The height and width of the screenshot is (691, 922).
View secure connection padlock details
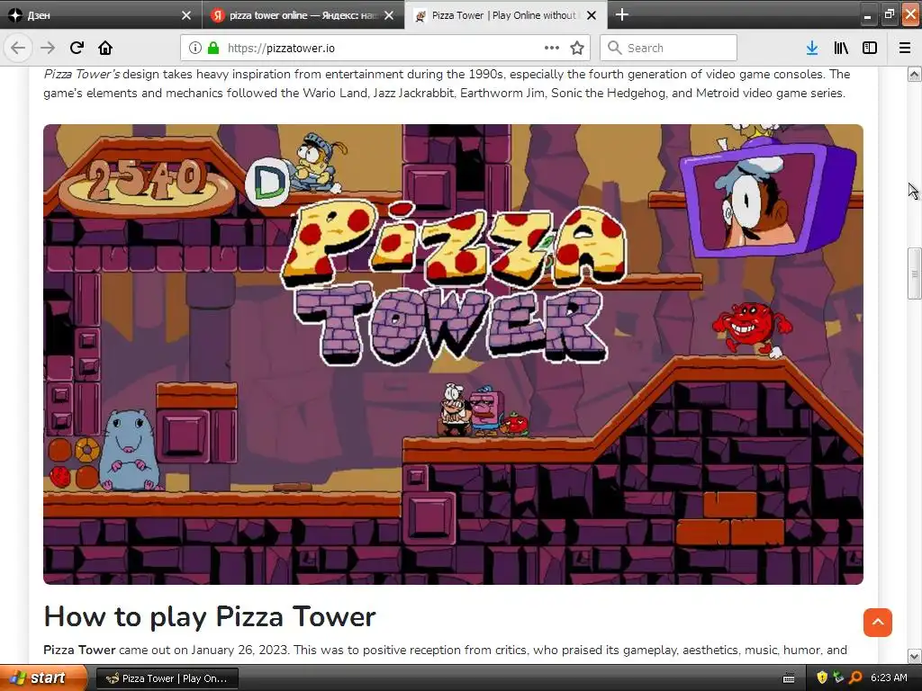[213, 49]
